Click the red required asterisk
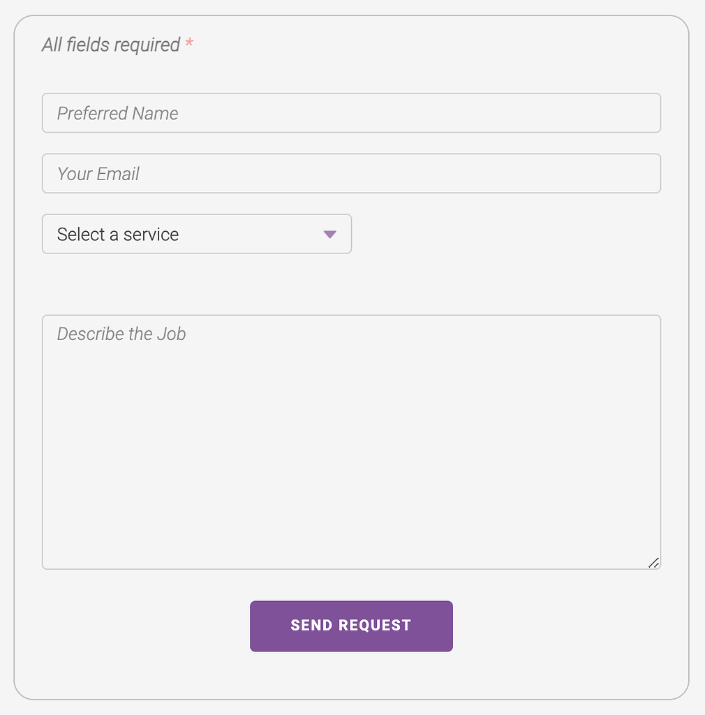Screen dimensions: 705x715 [188, 43]
